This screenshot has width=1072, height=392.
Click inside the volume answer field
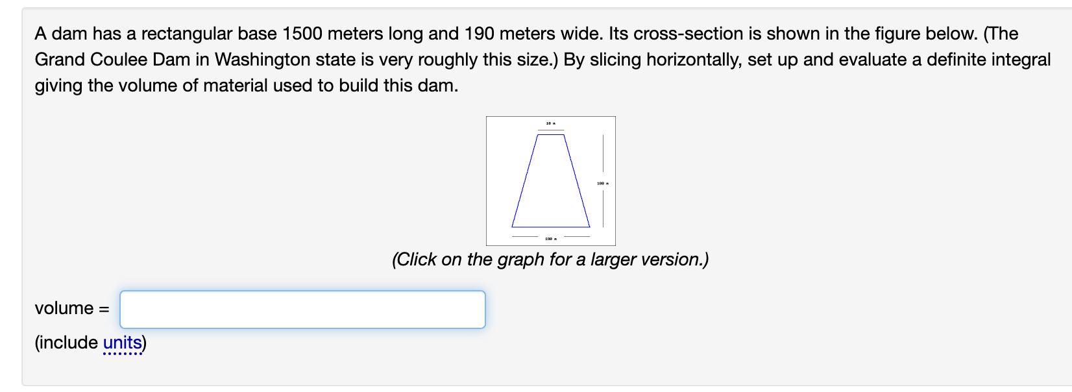[x=302, y=310]
